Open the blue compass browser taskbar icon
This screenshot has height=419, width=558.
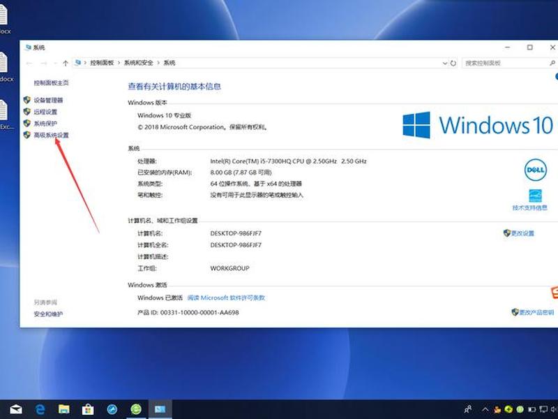(112, 409)
